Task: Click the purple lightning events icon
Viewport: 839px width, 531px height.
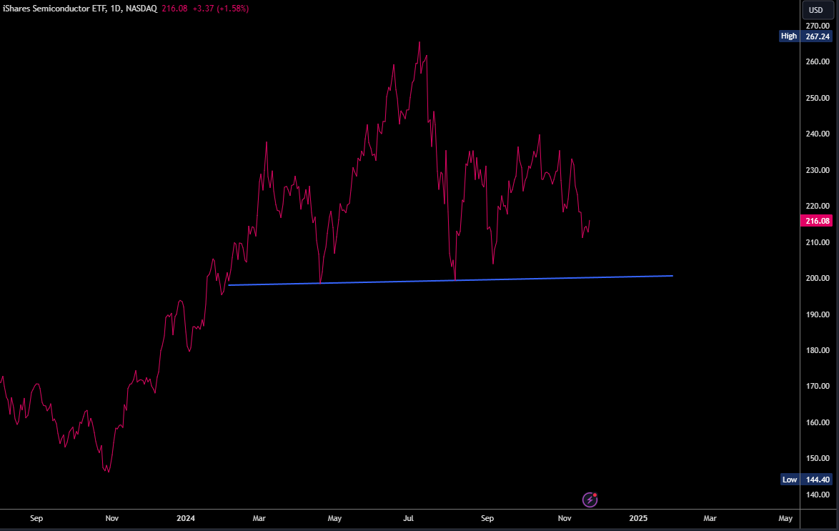Action: 590,500
